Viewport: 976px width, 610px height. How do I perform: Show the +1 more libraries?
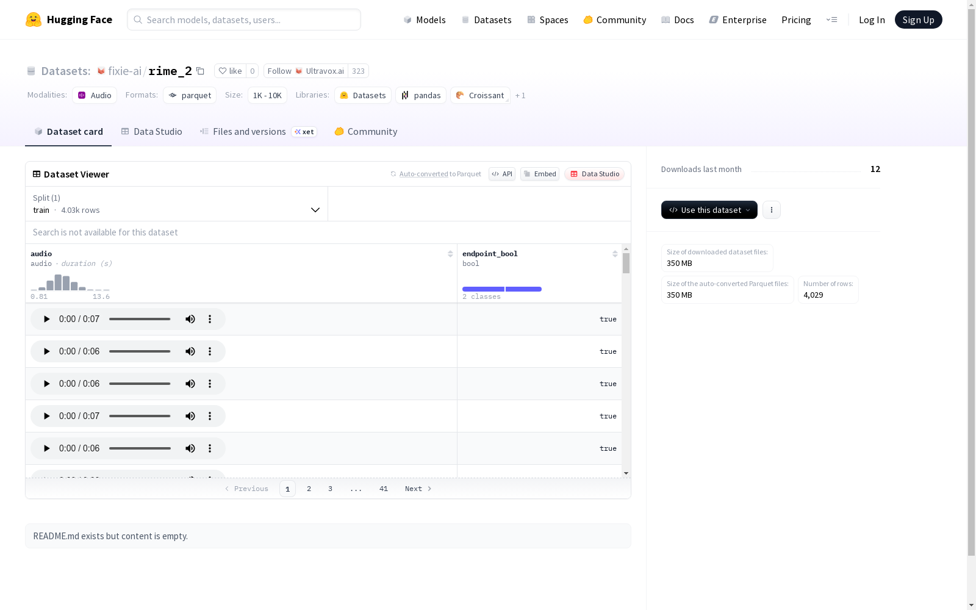pyautogui.click(x=520, y=95)
